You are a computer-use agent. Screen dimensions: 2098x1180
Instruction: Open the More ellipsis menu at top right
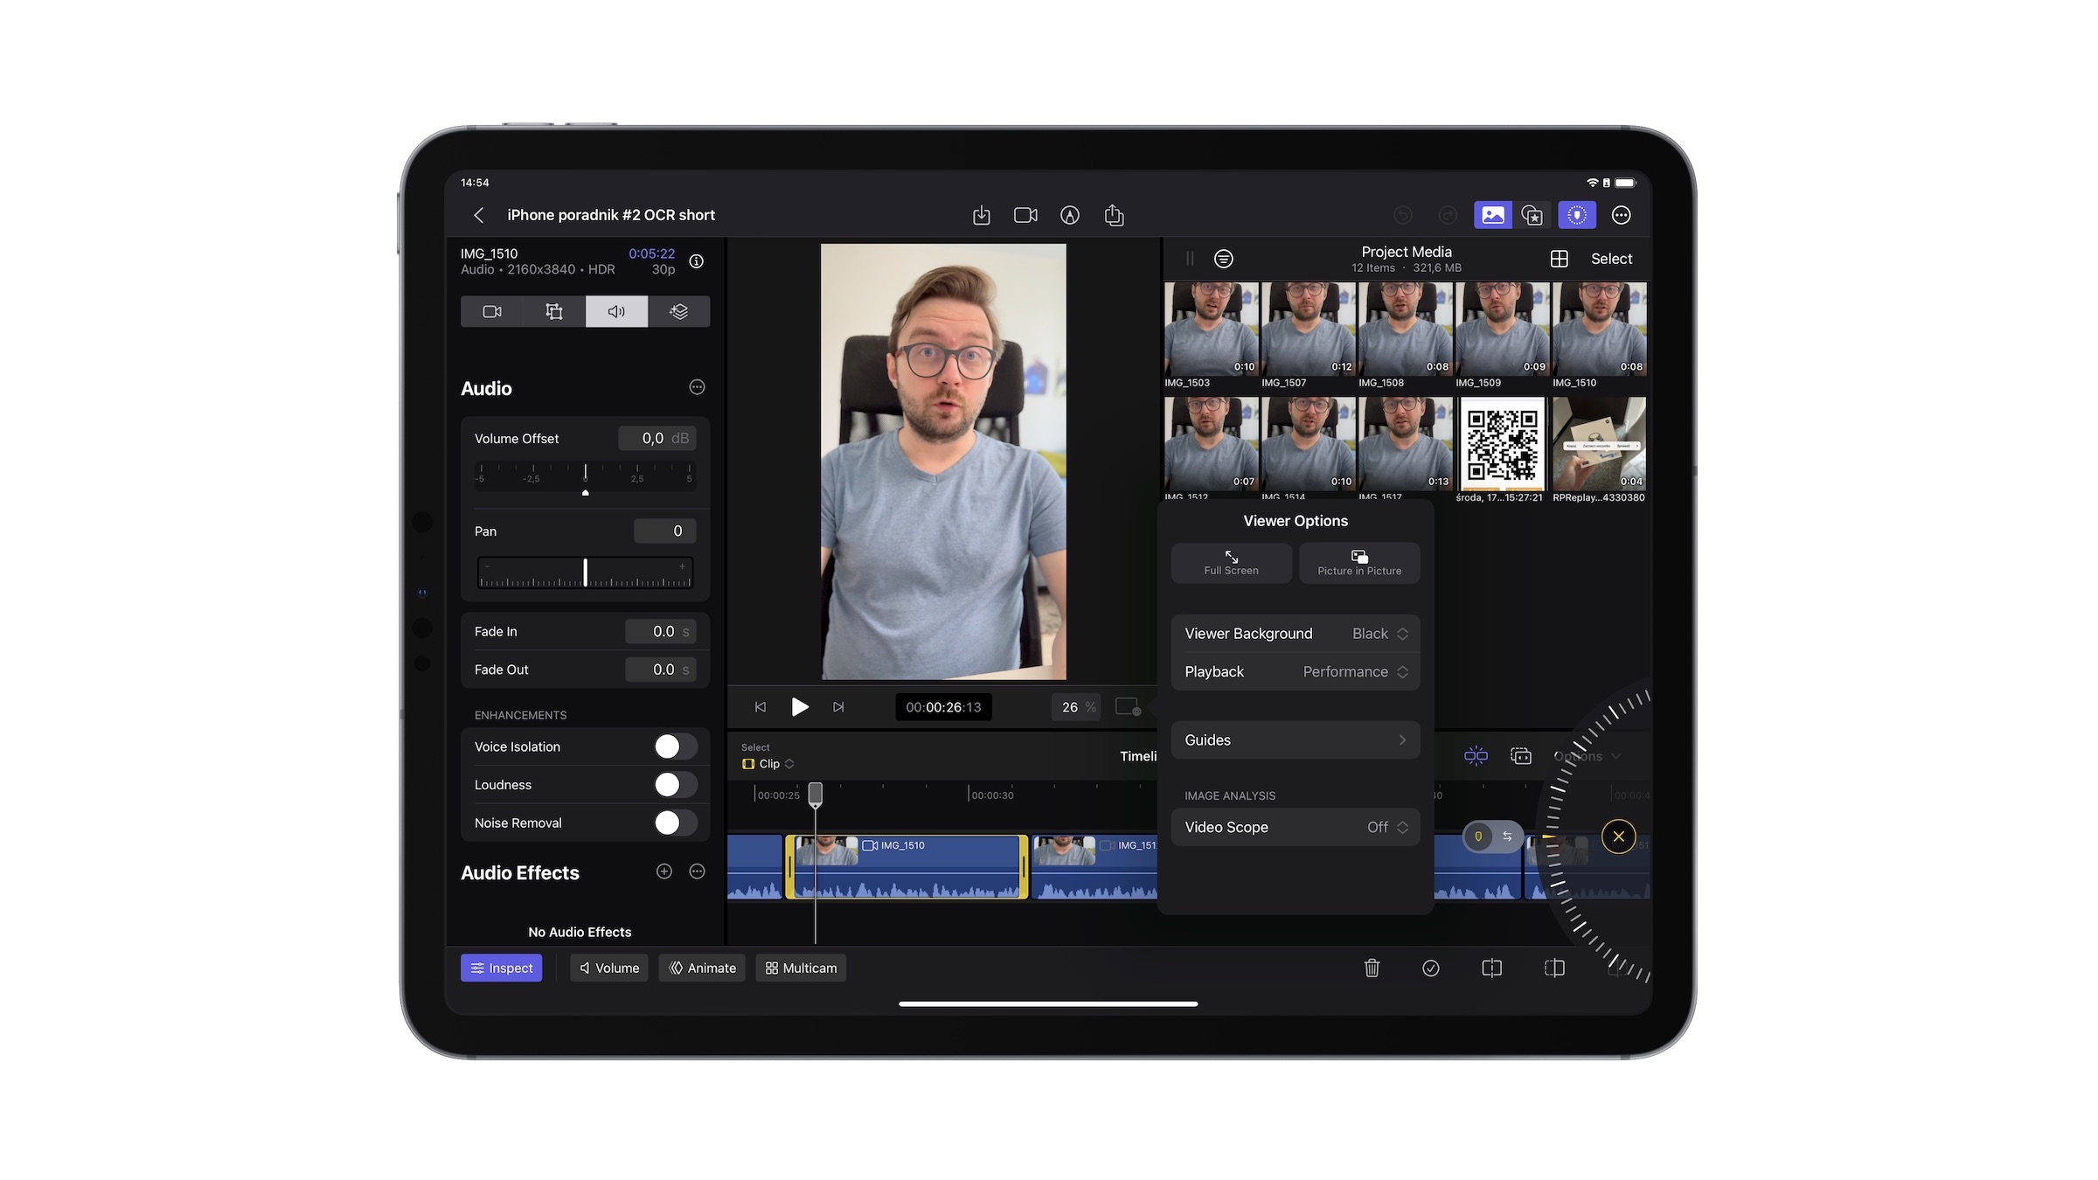[x=1621, y=215]
